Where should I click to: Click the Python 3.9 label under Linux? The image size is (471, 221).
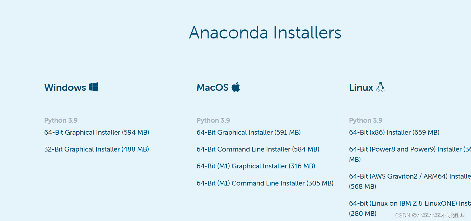[366, 120]
